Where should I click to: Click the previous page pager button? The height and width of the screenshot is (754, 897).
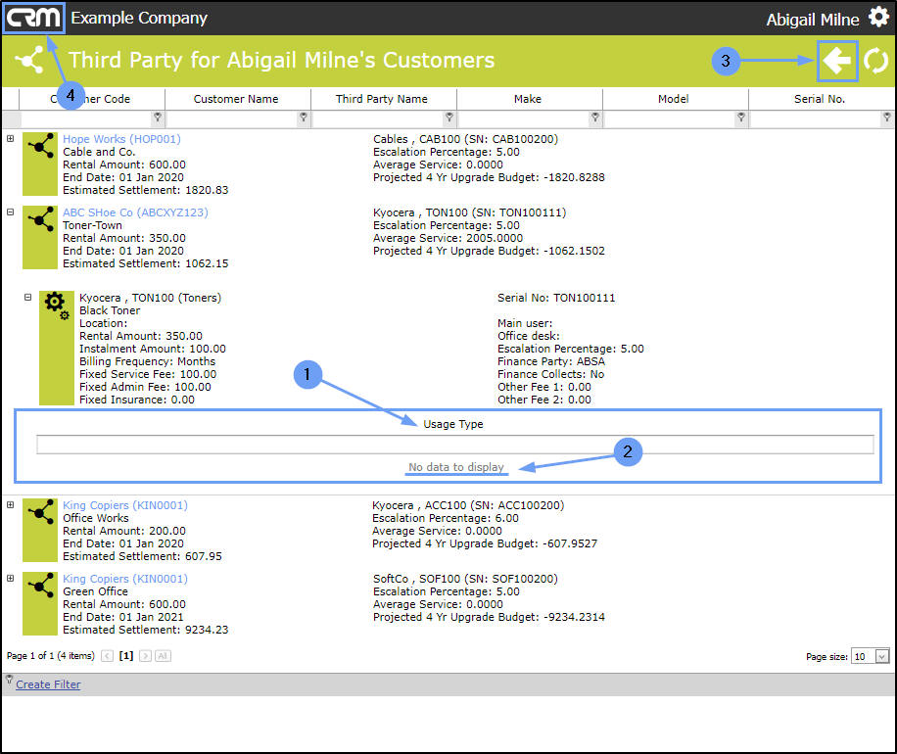107,656
